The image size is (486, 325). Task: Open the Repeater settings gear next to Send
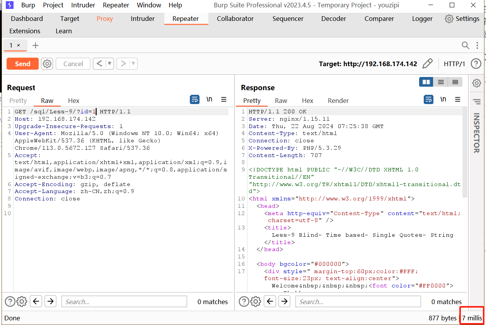point(47,64)
